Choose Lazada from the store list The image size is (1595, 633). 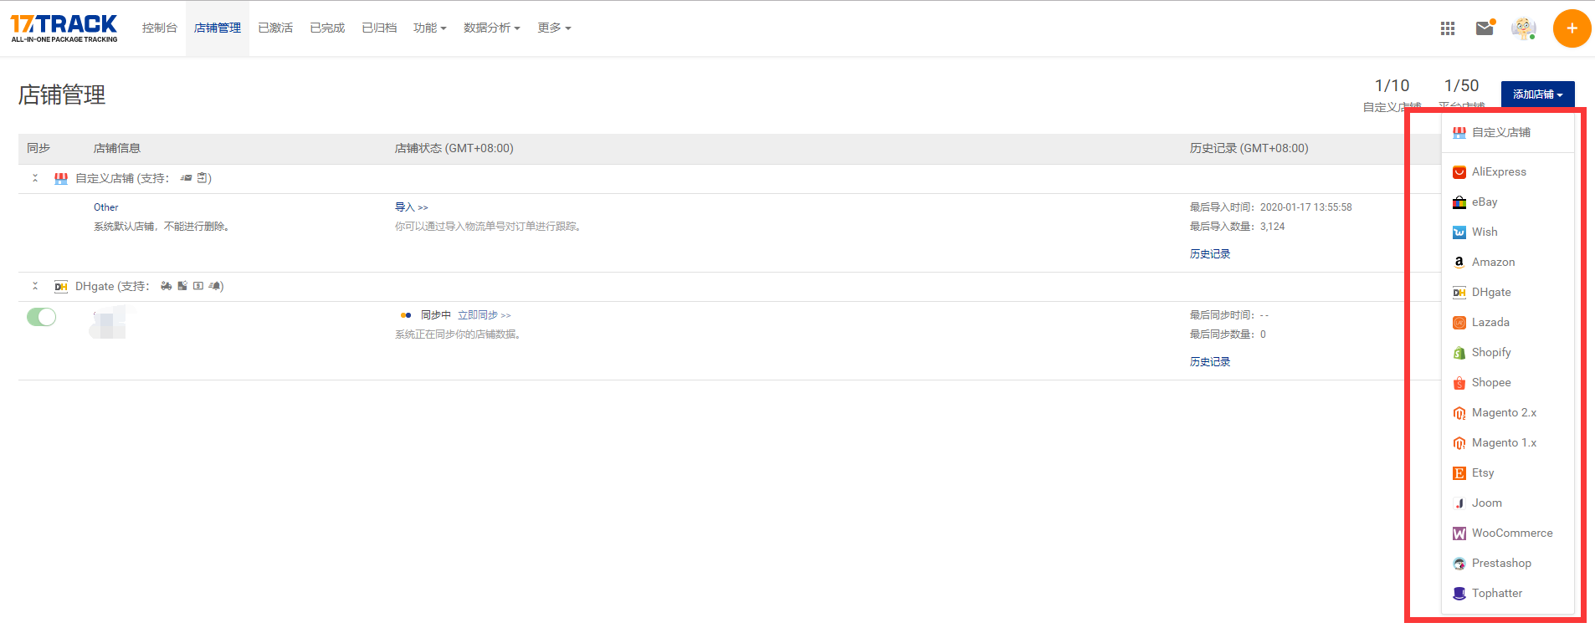1507,323
